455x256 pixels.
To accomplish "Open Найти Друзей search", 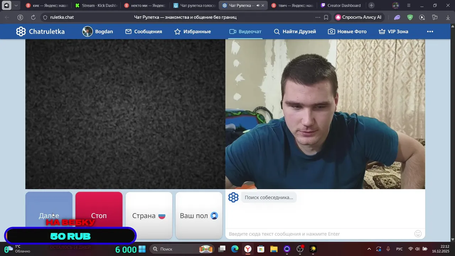I will coord(295,31).
